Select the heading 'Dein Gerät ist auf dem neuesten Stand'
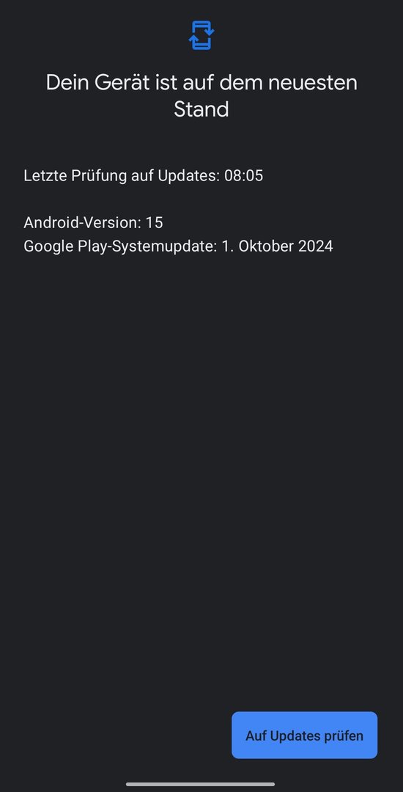 [x=202, y=96]
